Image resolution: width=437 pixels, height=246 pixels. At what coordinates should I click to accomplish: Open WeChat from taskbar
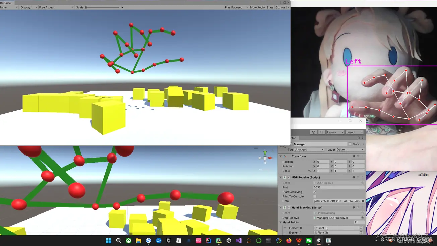(309, 241)
